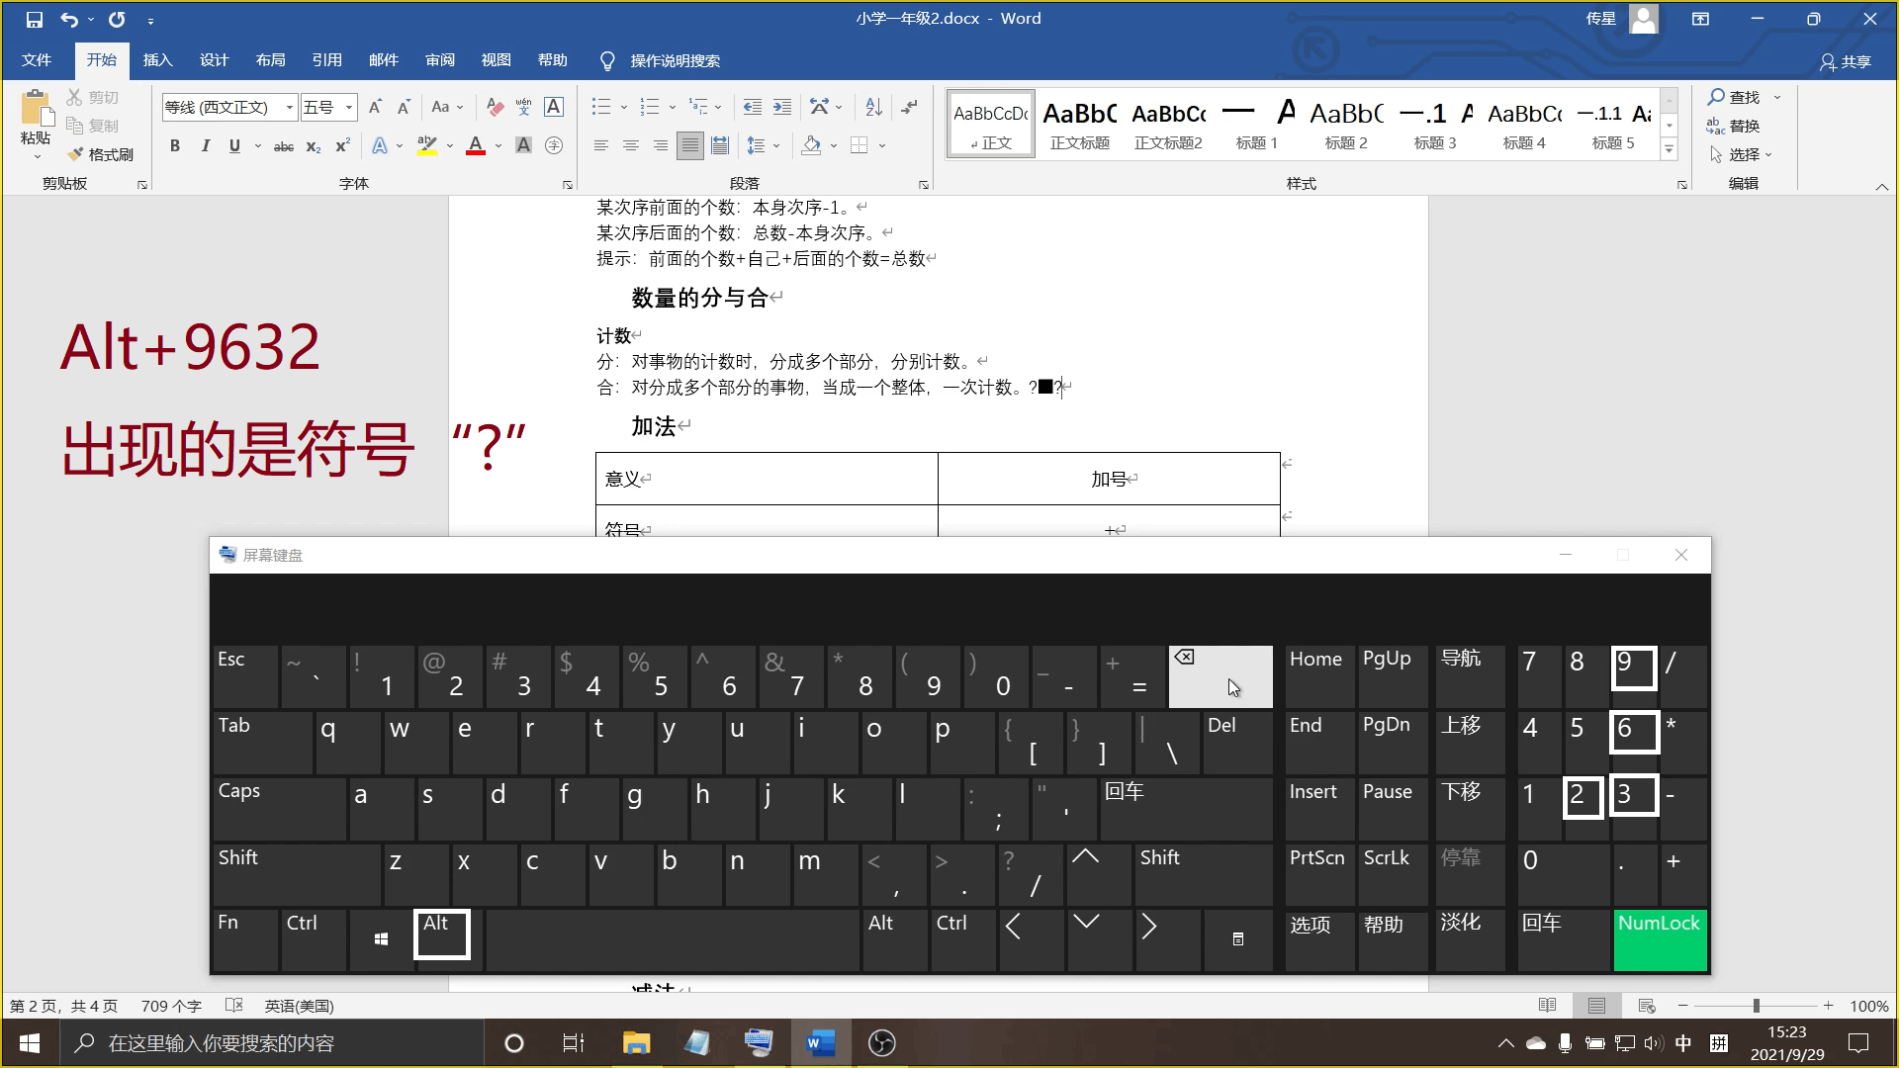Click the Save icon in the title bar
This screenshot has height=1068, width=1899.
pyautogui.click(x=35, y=19)
